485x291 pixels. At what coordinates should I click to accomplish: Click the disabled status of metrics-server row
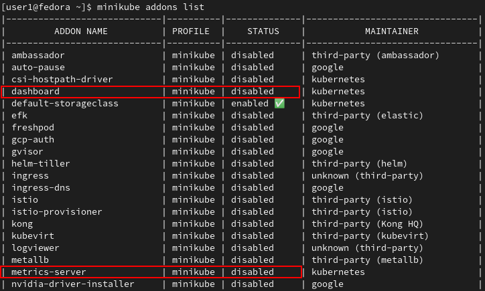[x=253, y=272]
